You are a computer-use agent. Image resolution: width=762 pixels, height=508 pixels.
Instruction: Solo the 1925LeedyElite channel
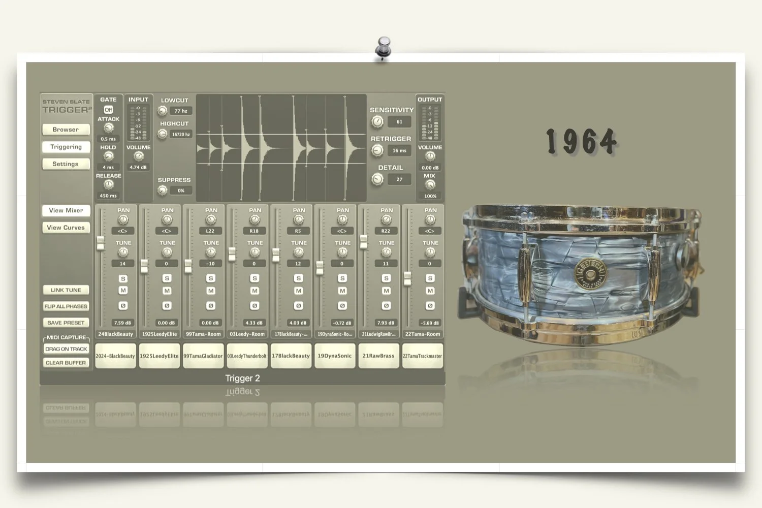(x=167, y=278)
